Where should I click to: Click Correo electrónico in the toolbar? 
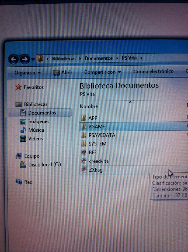(154, 71)
